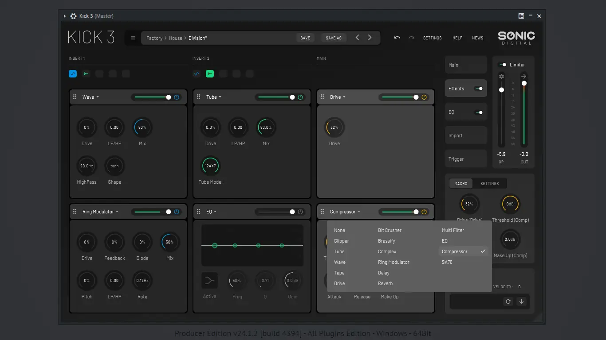The height and width of the screenshot is (340, 606).
Task: Open the Import section
Action: pyautogui.click(x=466, y=135)
